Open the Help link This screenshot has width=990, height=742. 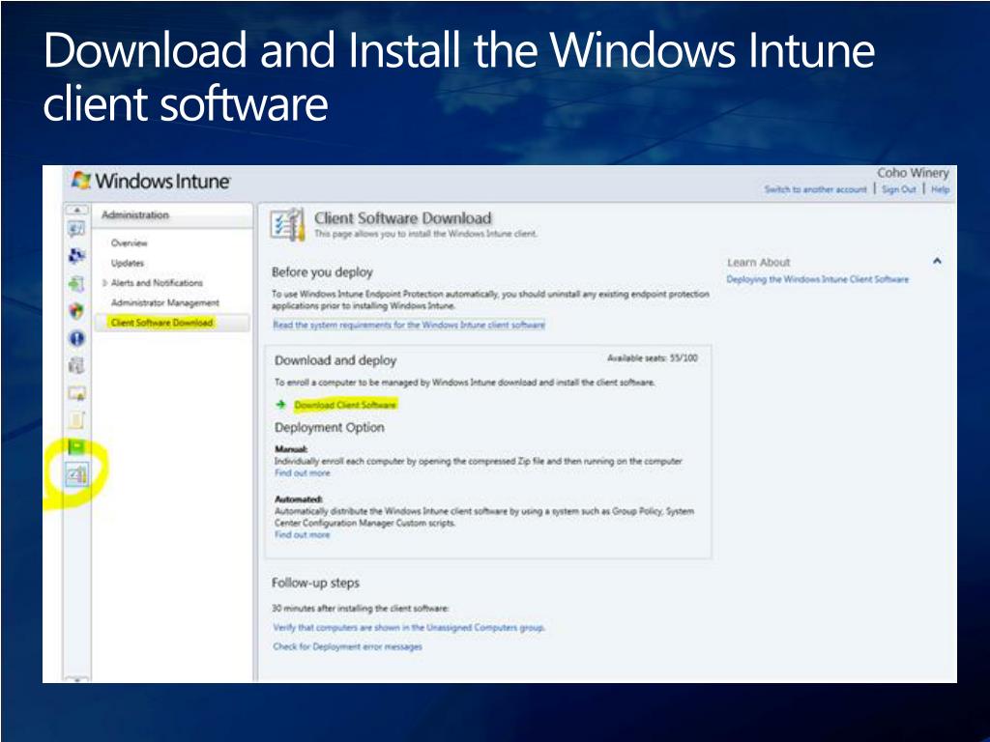[940, 189]
